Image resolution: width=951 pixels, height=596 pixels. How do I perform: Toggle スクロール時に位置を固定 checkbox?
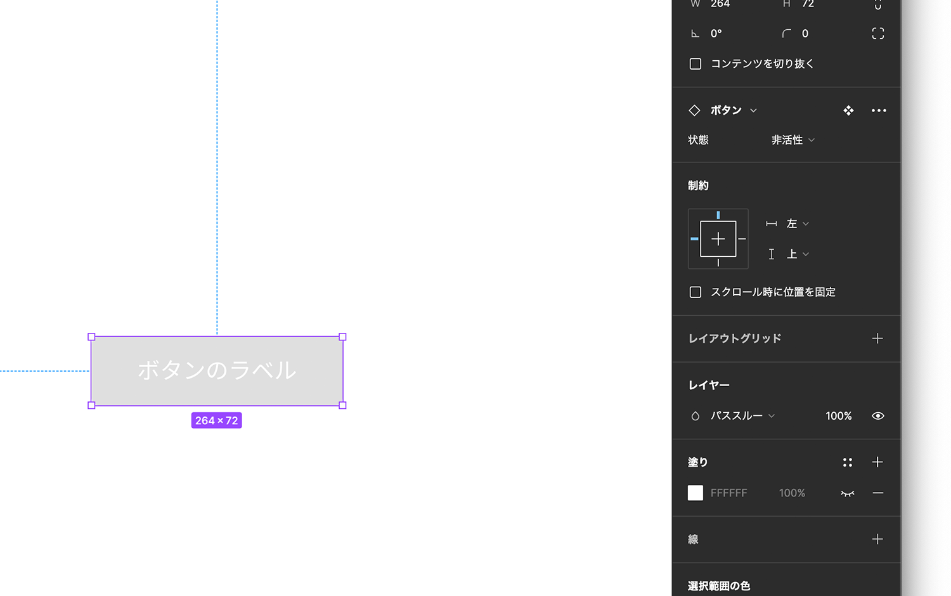pos(695,292)
